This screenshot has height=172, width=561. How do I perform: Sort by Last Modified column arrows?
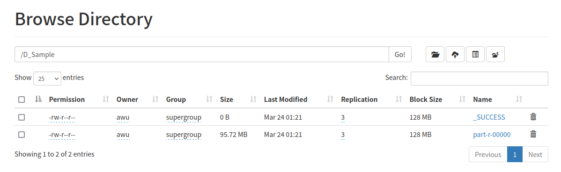[330, 99]
